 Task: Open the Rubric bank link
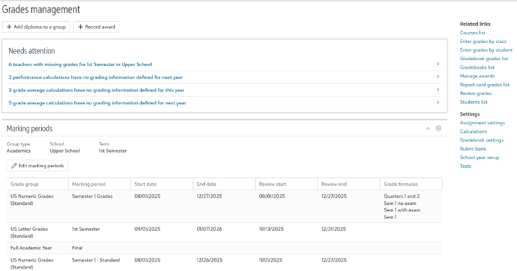pos(473,149)
